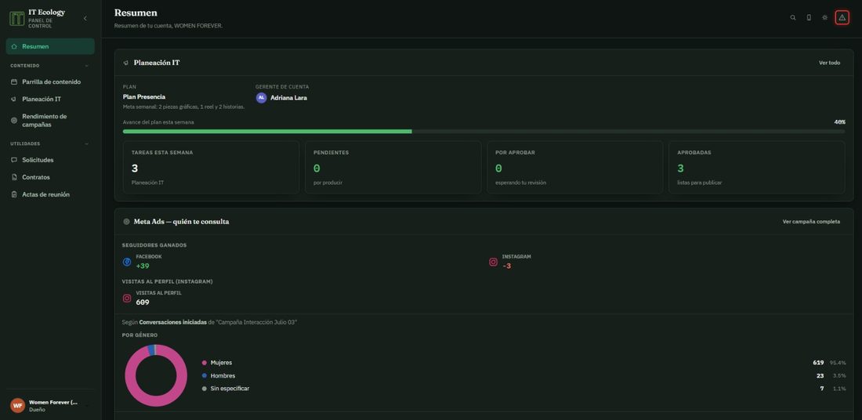
Task: Click the document icon beside Contratos
Action: click(14, 178)
